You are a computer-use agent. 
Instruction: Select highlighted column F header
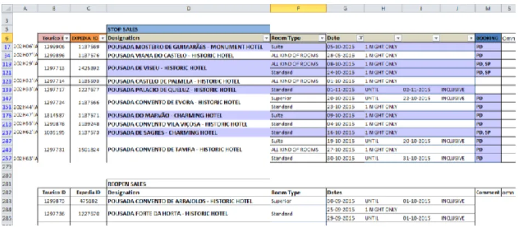(298, 9)
